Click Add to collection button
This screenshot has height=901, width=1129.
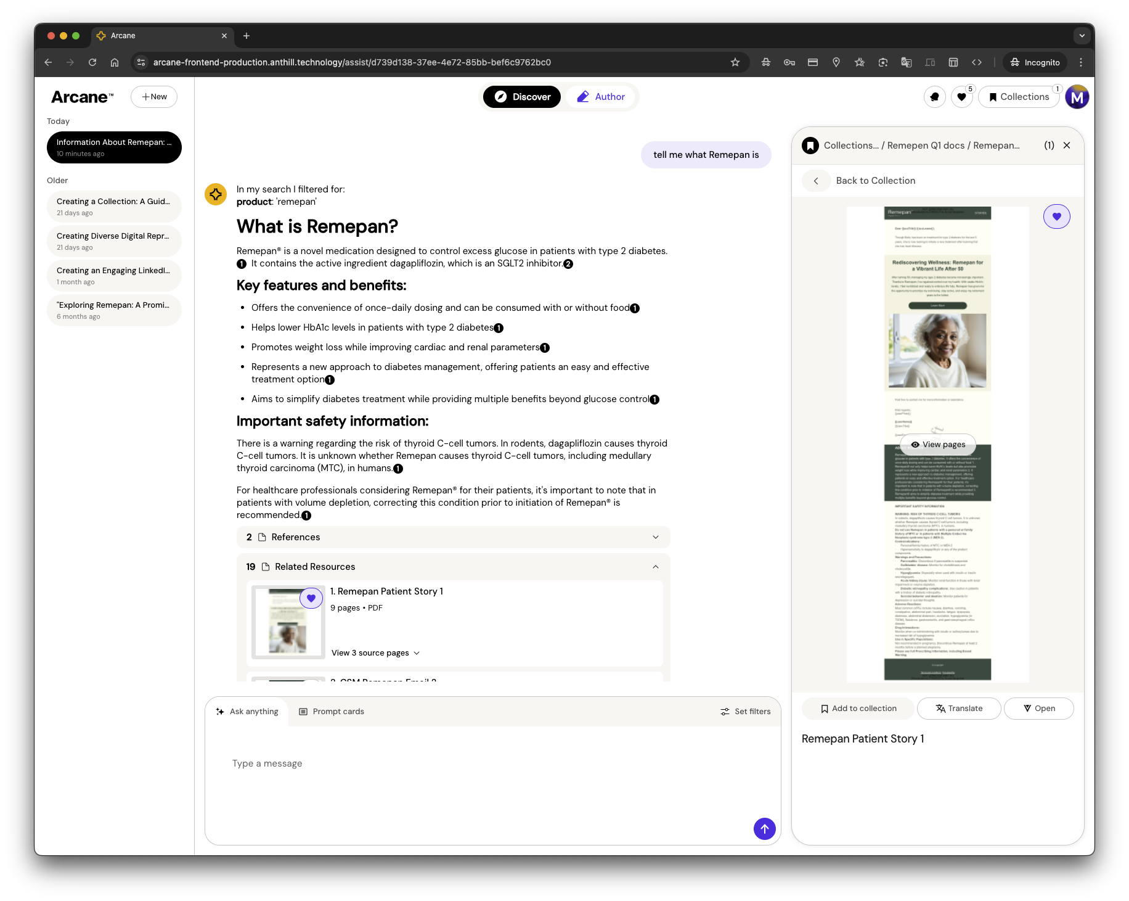pyautogui.click(x=858, y=709)
